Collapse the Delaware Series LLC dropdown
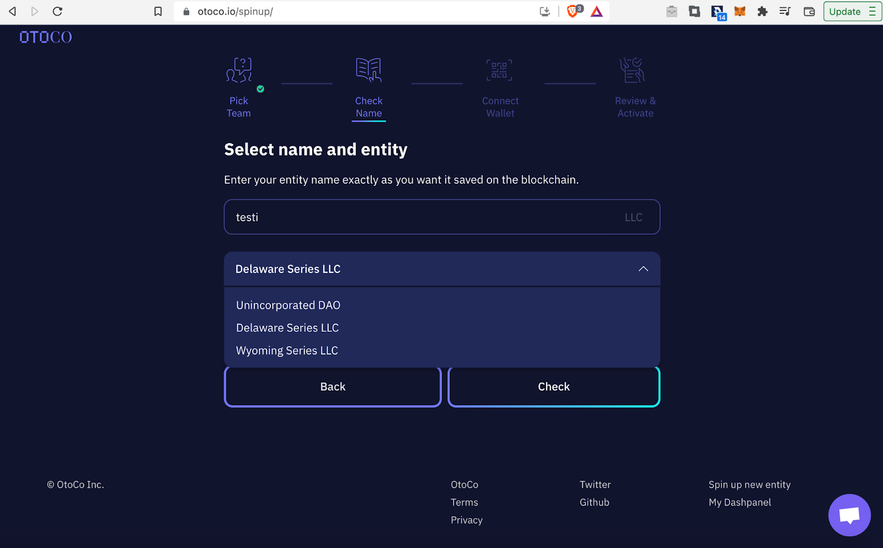883x548 pixels. click(x=643, y=269)
